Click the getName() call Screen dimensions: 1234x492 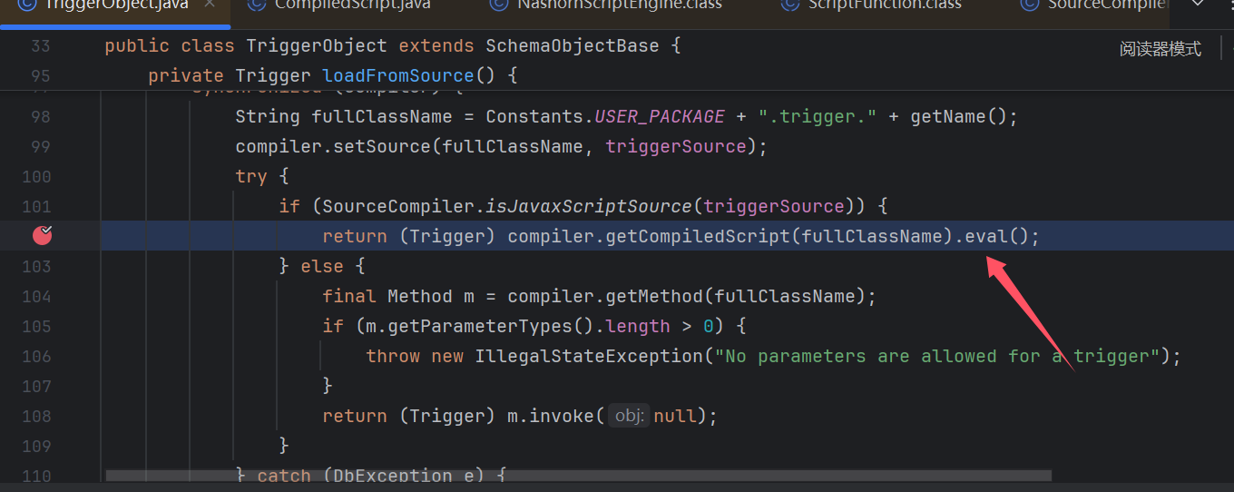(959, 116)
